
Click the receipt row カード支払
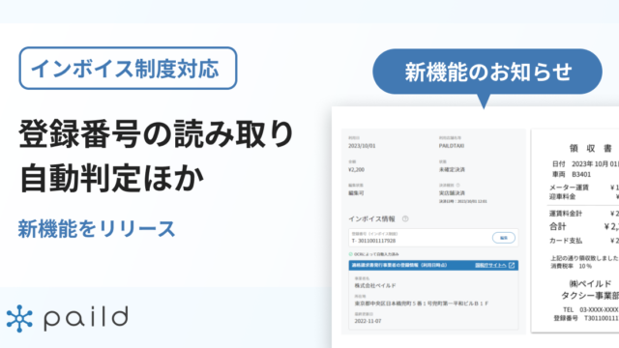[584, 241]
